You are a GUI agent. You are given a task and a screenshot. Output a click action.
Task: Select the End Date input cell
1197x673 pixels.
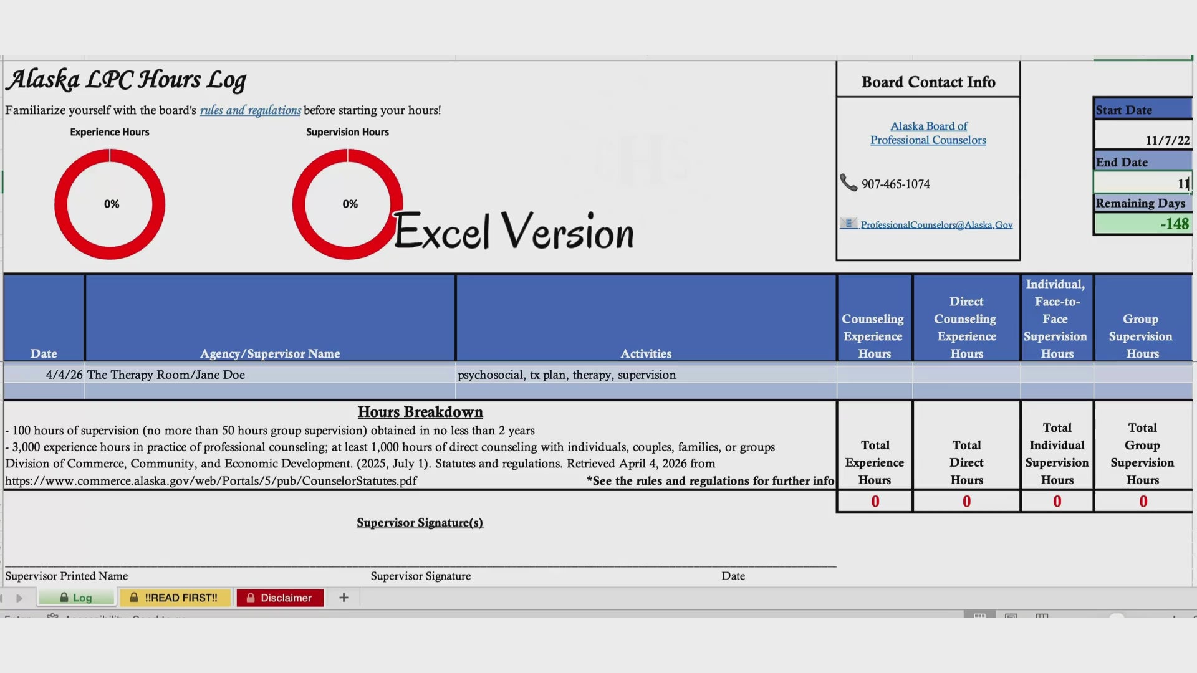1142,183
